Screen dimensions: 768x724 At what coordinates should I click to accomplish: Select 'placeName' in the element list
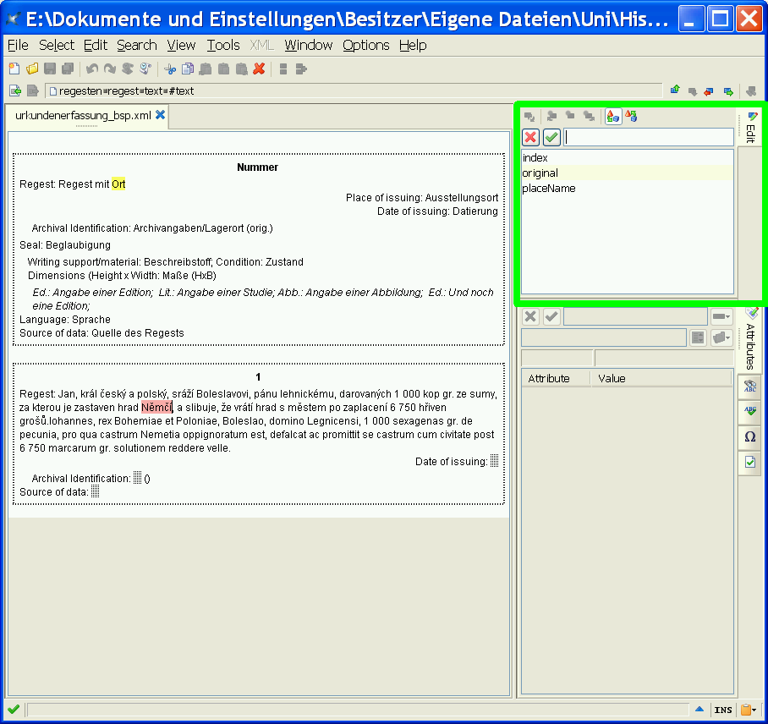pos(628,188)
